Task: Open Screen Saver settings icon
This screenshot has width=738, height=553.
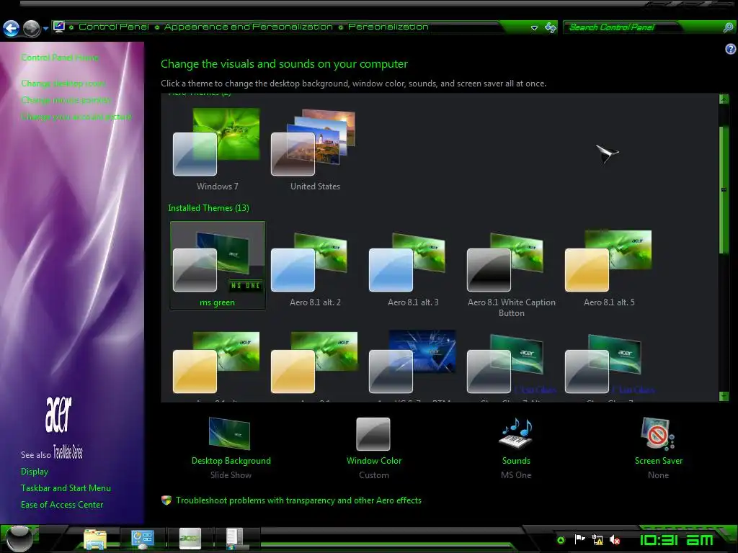Action: pyautogui.click(x=657, y=434)
